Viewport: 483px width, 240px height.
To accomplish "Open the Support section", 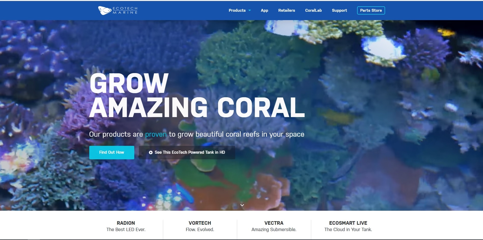I will click(x=339, y=10).
